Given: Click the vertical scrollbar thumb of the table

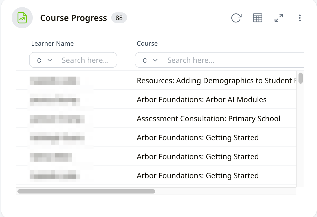Looking at the screenshot, I should point(300,78).
